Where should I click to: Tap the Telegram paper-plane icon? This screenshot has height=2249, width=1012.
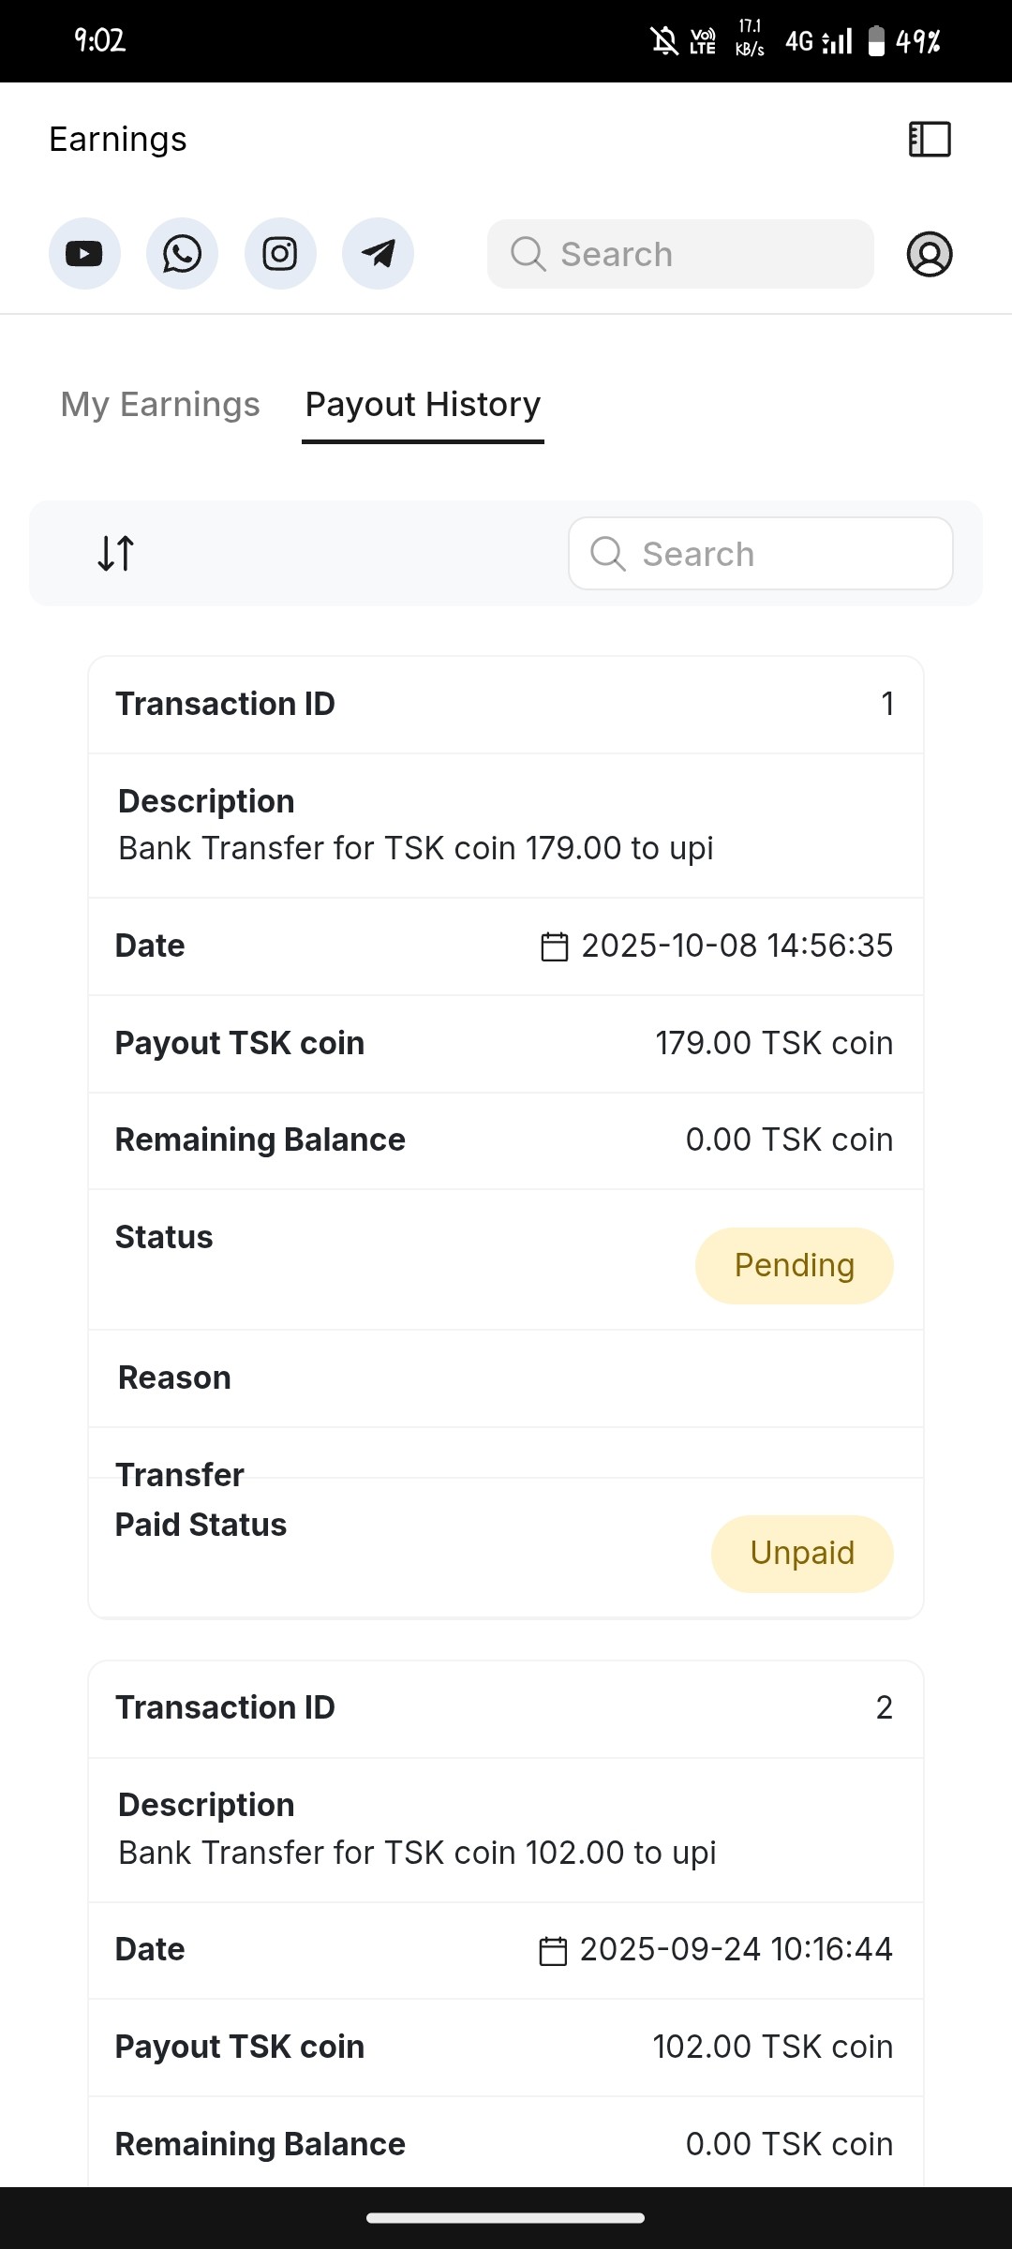click(x=378, y=254)
